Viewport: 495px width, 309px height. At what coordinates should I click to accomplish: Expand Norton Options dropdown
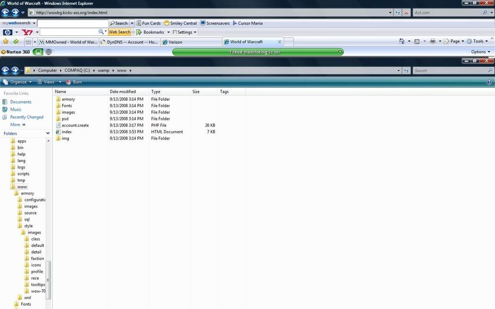(x=481, y=52)
